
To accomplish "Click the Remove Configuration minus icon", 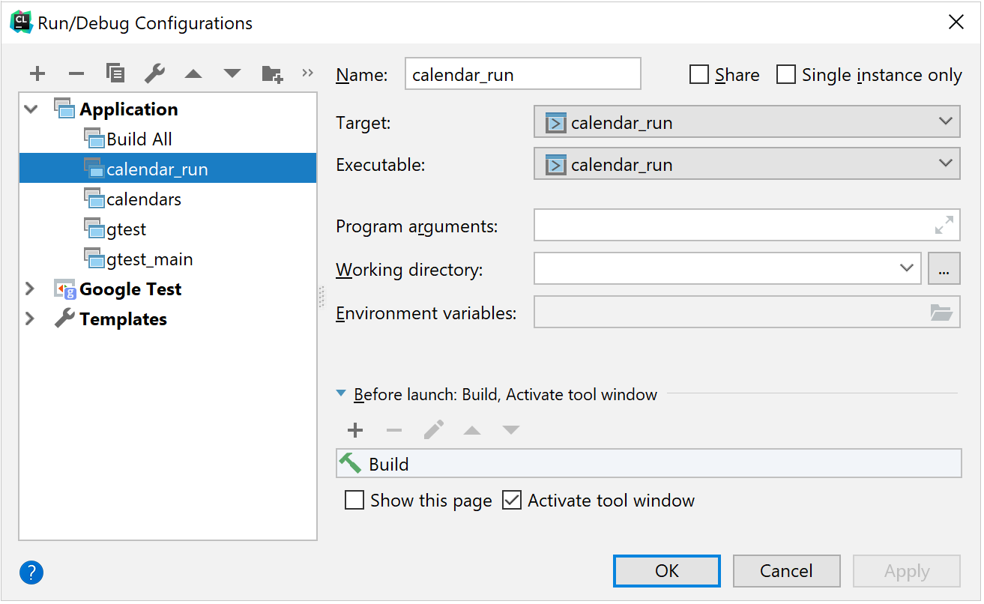I will click(x=76, y=73).
